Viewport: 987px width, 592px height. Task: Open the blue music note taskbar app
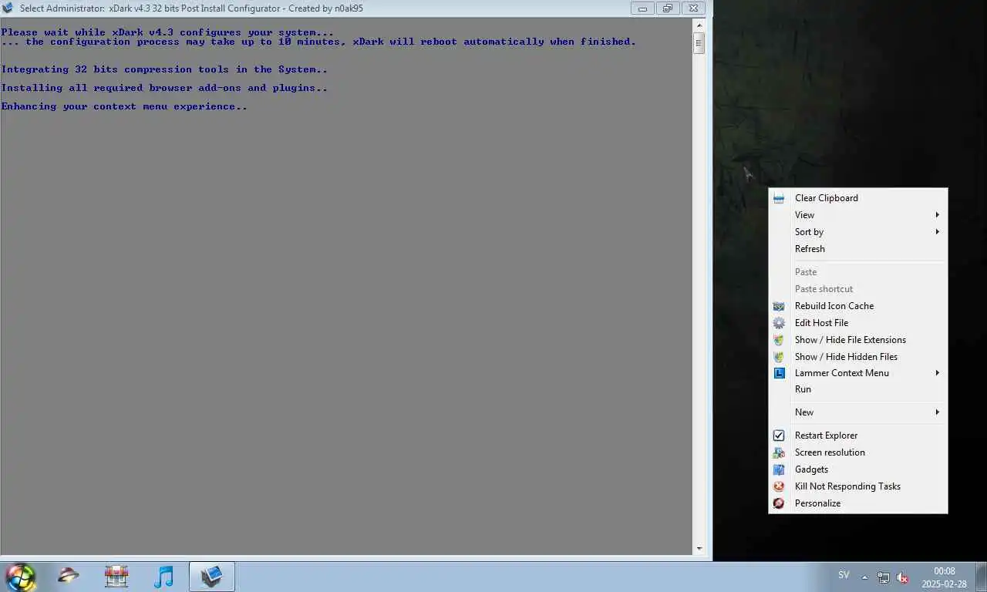(x=163, y=576)
